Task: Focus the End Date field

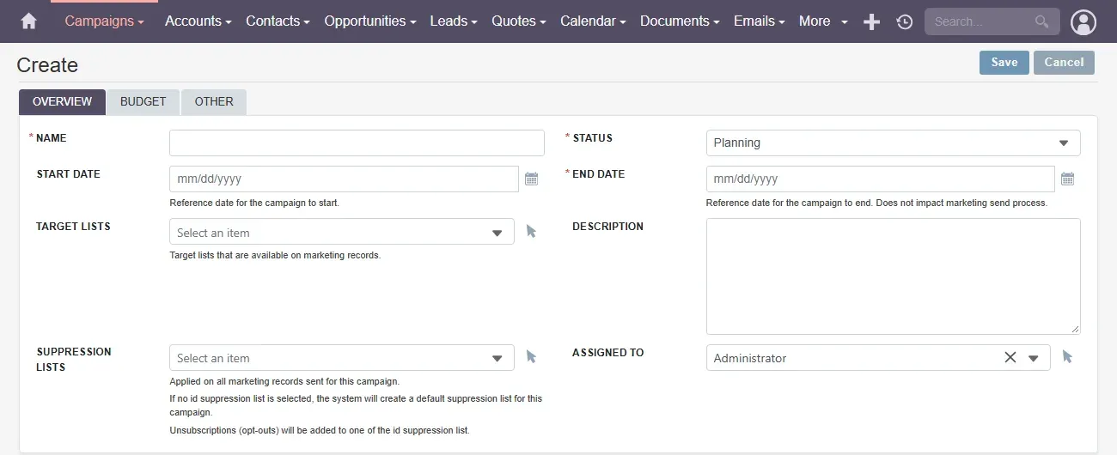Action: pyautogui.click(x=880, y=179)
